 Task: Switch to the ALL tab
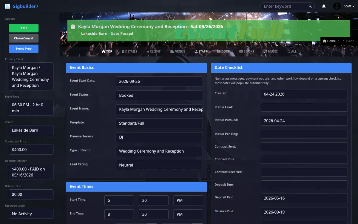pyautogui.click(x=292, y=51)
